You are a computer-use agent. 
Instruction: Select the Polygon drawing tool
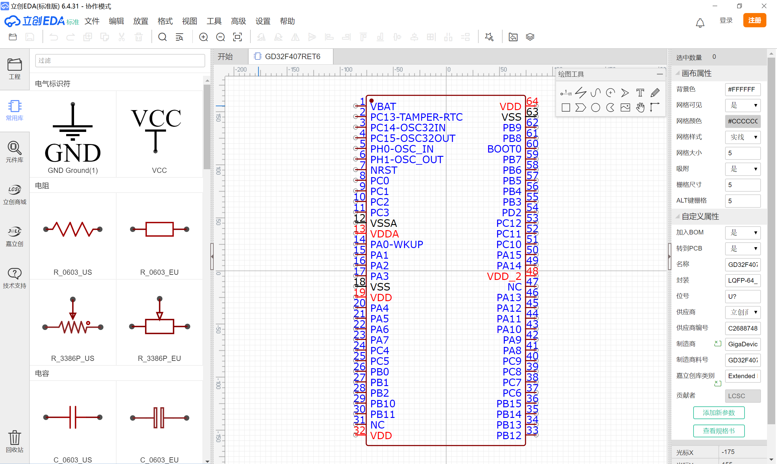coord(581,108)
